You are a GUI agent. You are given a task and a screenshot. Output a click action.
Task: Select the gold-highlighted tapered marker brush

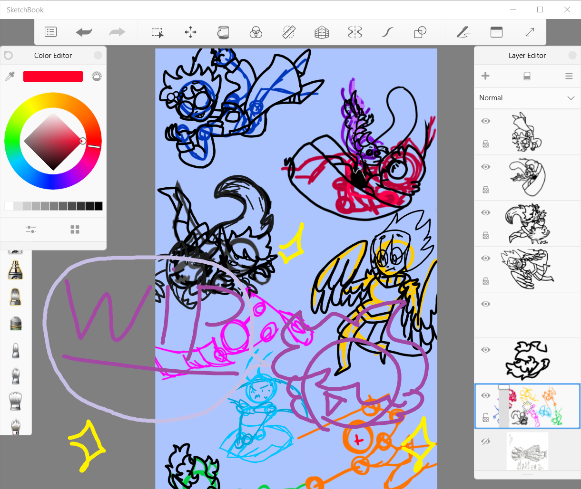pos(16,270)
